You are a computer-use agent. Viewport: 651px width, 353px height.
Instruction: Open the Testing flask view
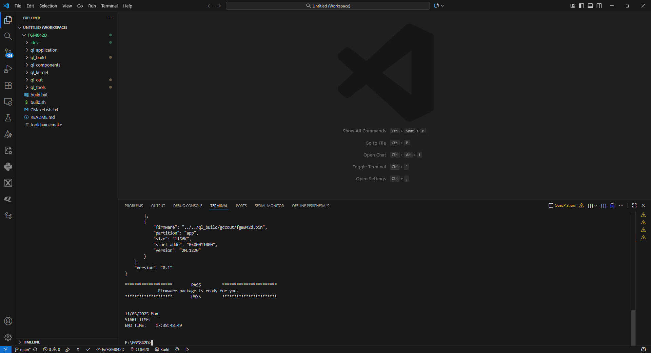click(x=8, y=118)
